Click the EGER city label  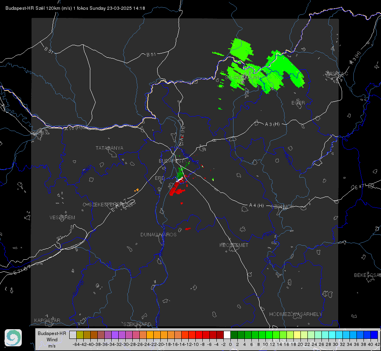[x=298, y=103]
